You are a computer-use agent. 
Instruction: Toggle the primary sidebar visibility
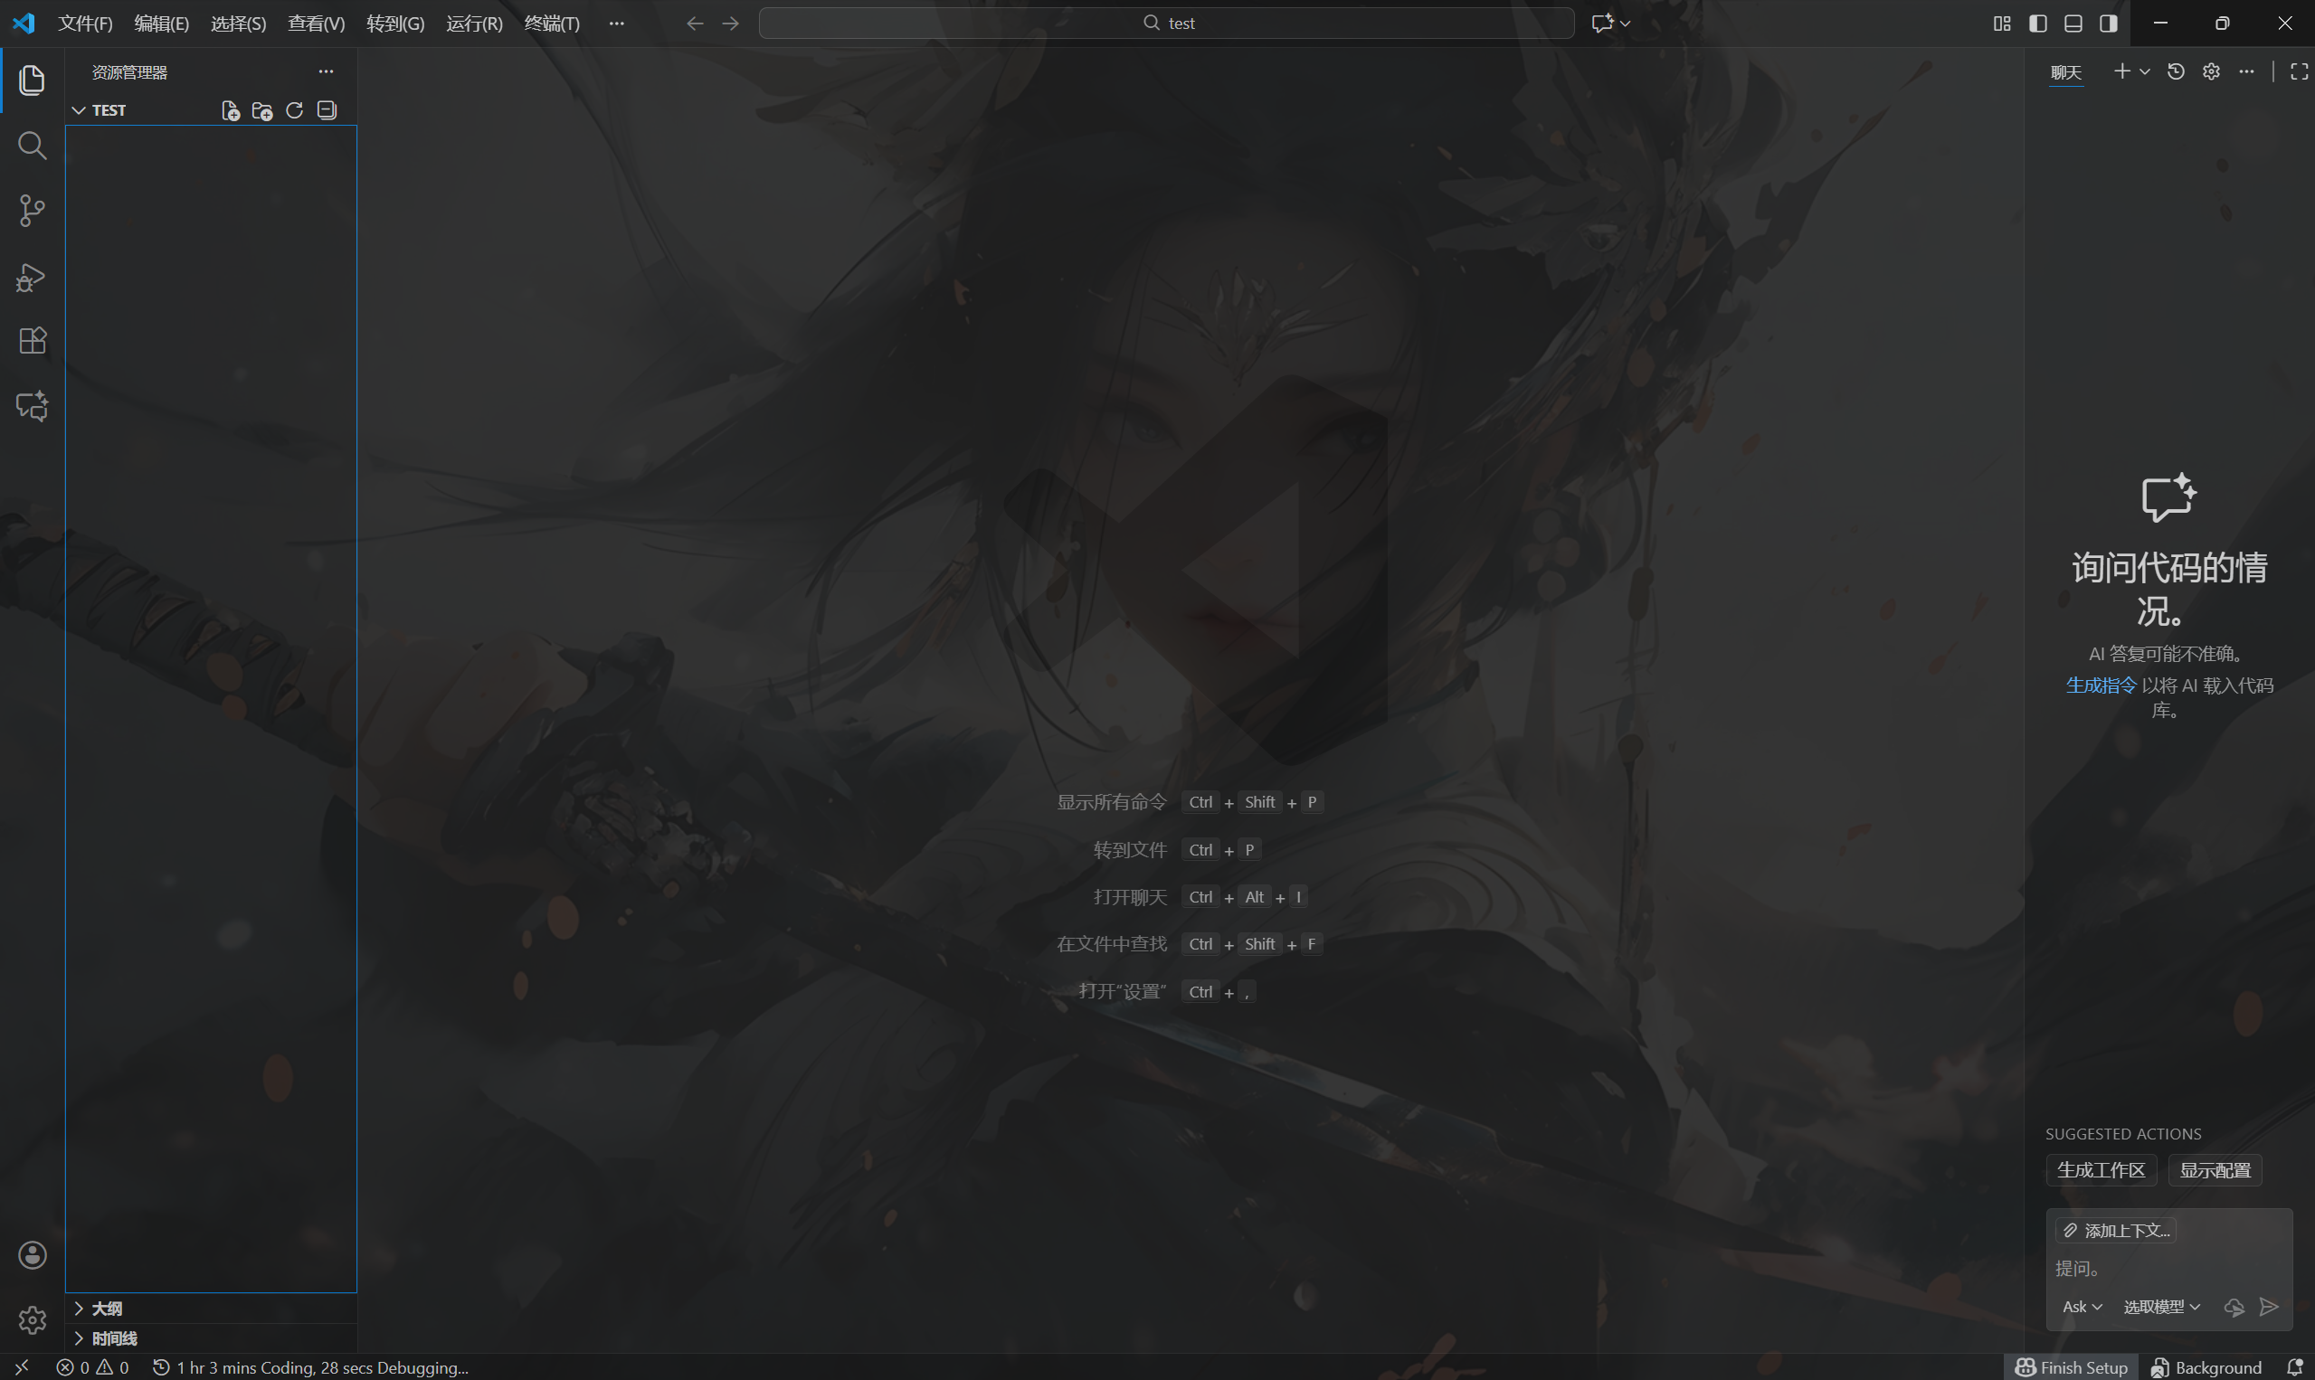[x=2037, y=23]
